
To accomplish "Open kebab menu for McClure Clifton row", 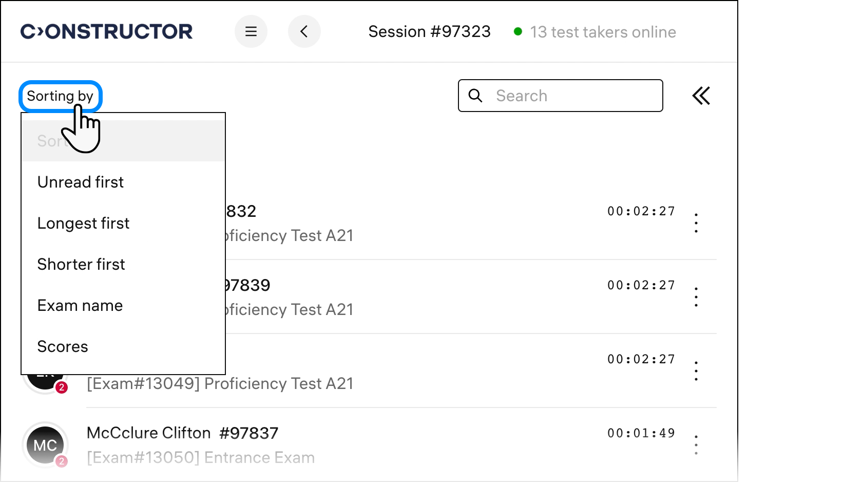I will click(x=696, y=445).
